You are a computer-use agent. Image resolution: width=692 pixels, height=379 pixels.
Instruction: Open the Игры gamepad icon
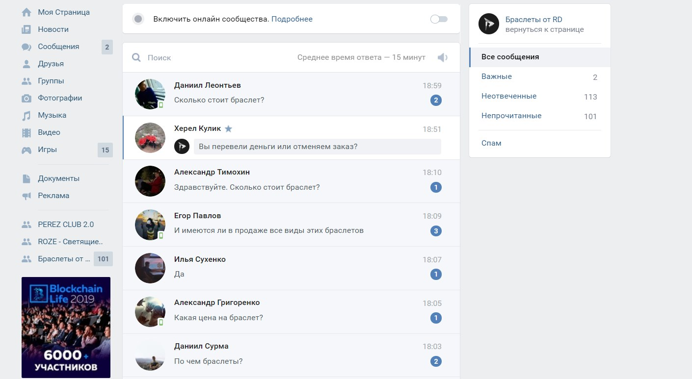pyautogui.click(x=27, y=150)
